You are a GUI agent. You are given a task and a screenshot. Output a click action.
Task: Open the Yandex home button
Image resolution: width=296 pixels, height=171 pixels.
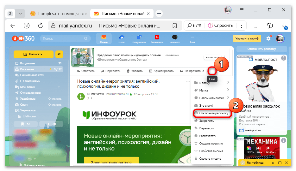[26, 26]
